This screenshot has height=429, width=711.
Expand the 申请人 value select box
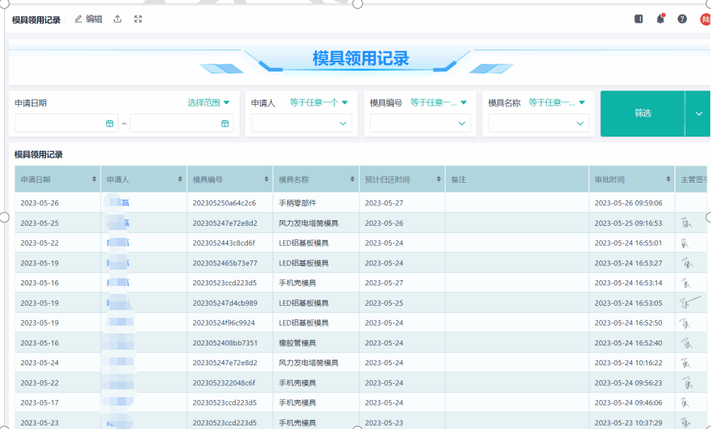[302, 123]
